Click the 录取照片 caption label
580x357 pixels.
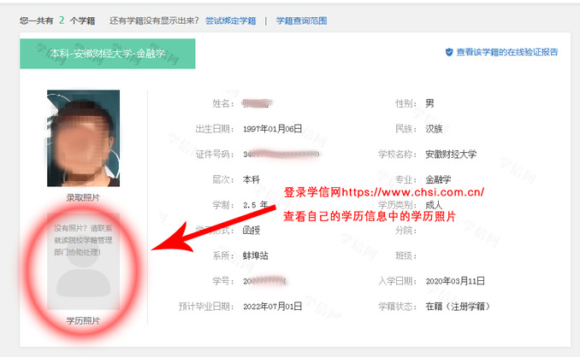tap(83, 197)
